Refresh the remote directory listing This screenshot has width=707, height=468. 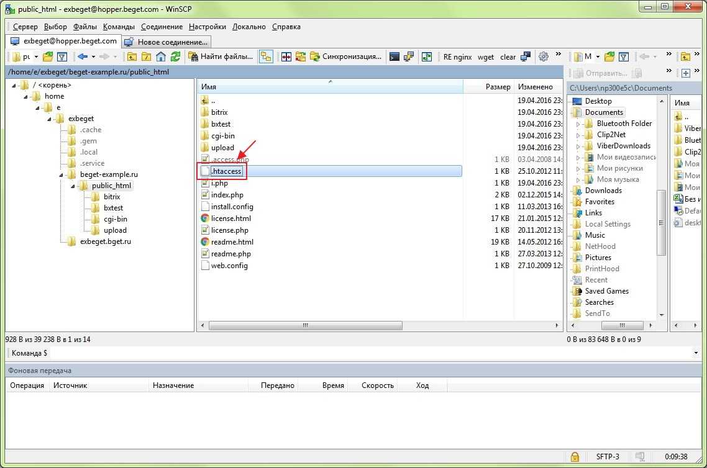tap(176, 57)
